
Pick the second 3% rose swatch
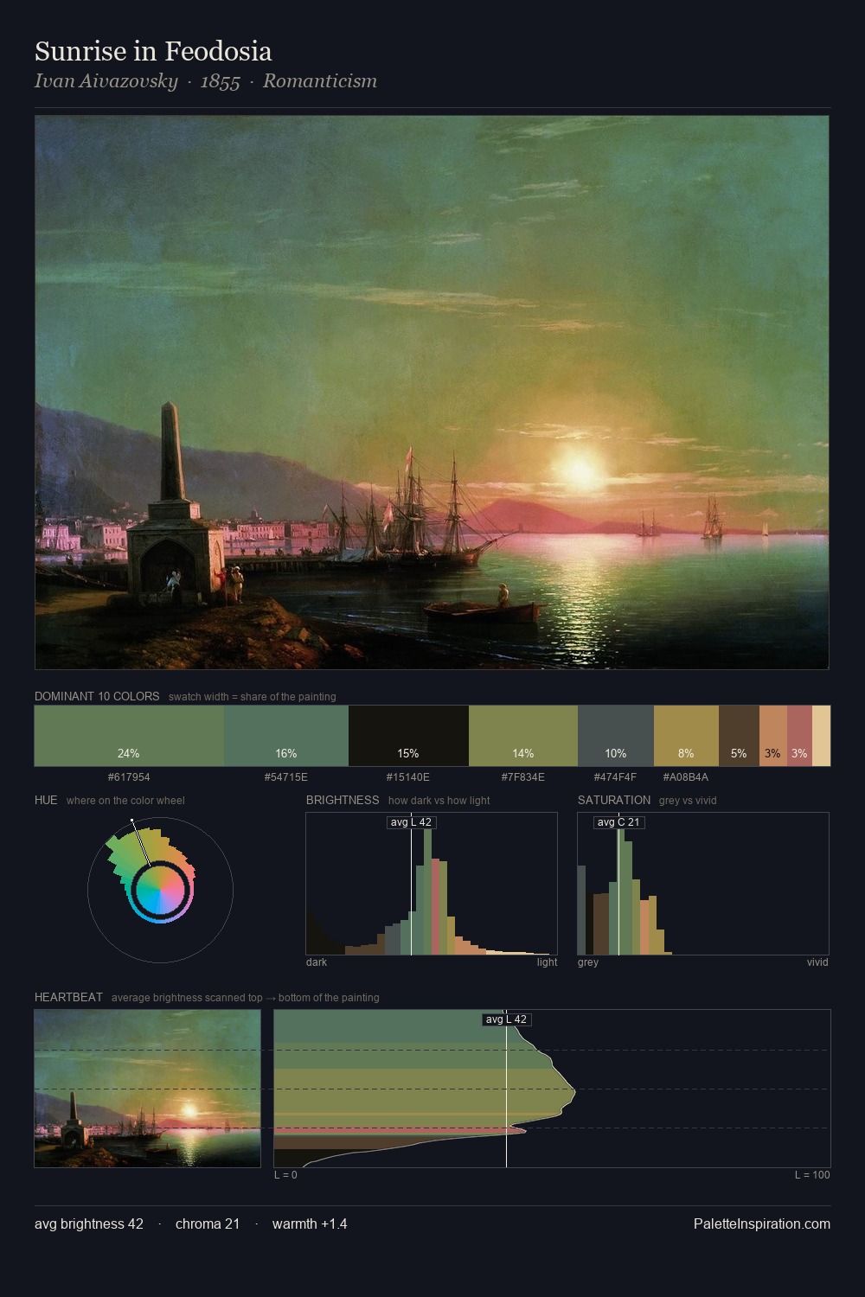coord(799,736)
